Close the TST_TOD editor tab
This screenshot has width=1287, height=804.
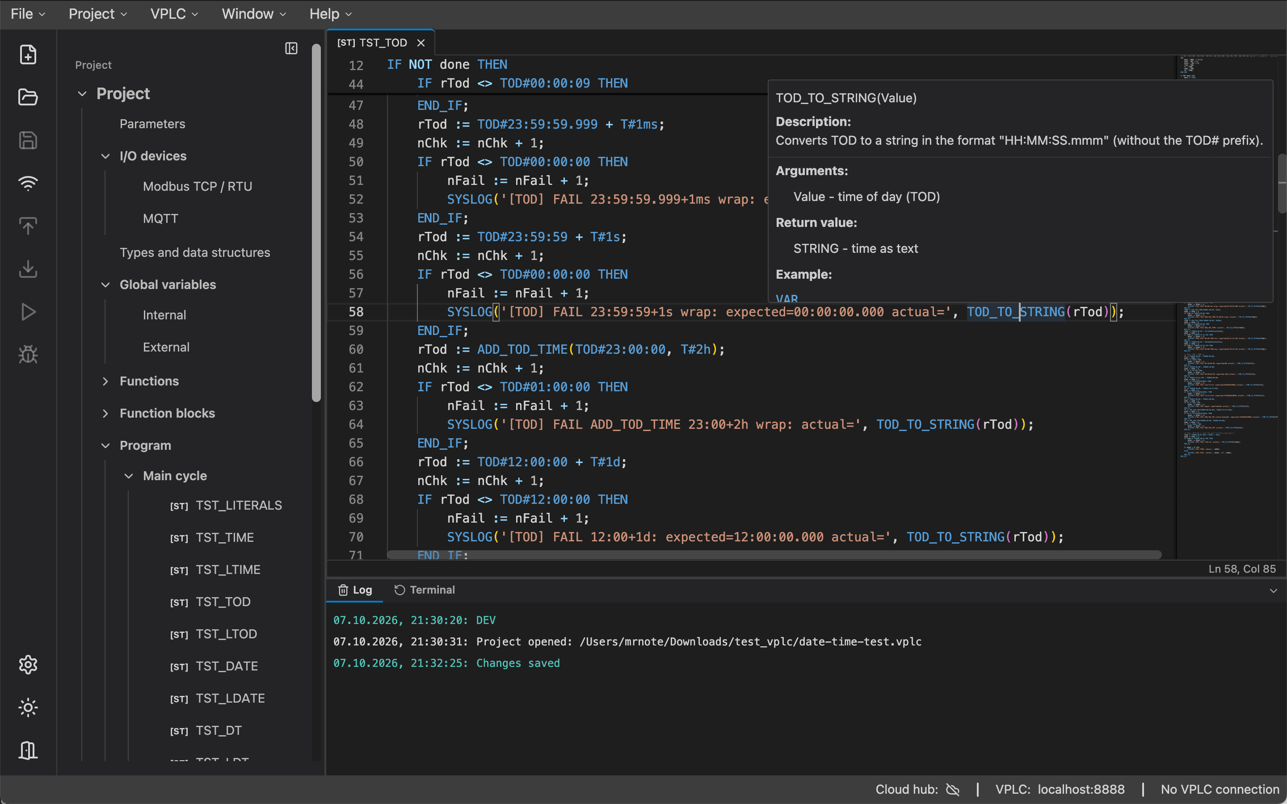coord(421,43)
